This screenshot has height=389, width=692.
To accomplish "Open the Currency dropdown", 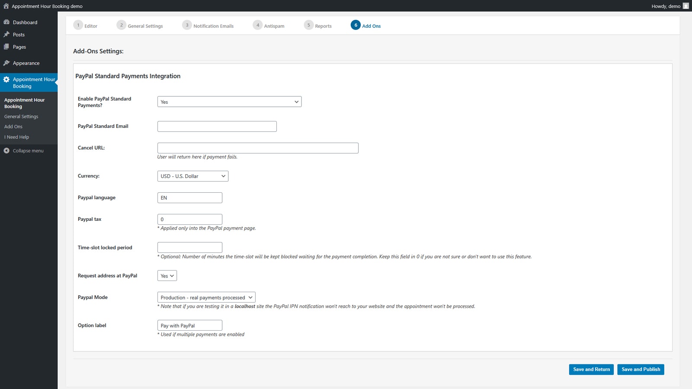I will click(193, 176).
